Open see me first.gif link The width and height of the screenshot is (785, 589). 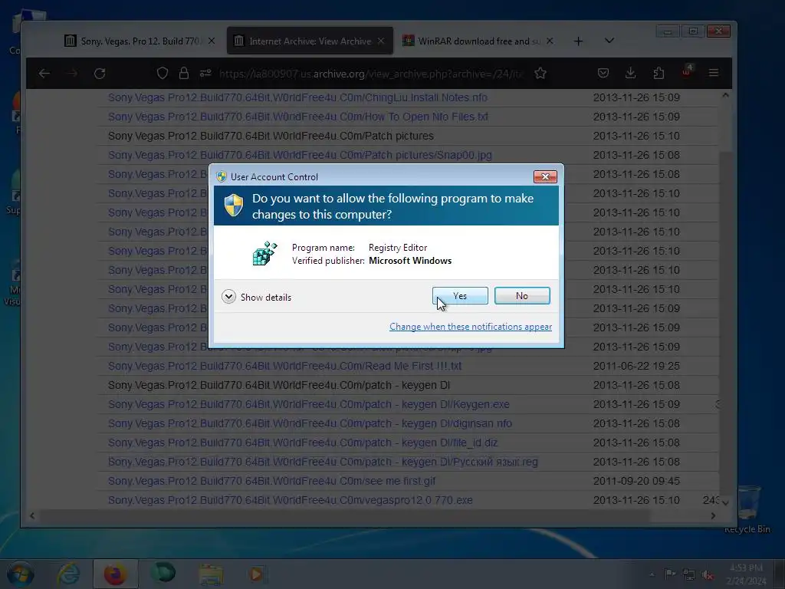pyautogui.click(x=272, y=482)
